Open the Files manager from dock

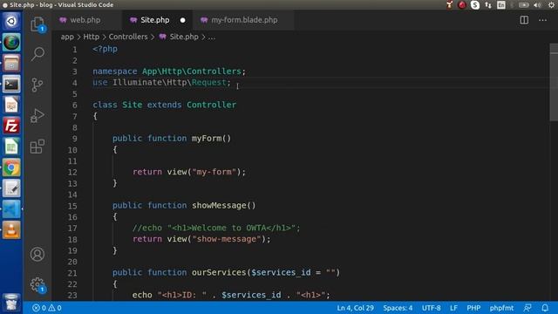pyautogui.click(x=11, y=64)
